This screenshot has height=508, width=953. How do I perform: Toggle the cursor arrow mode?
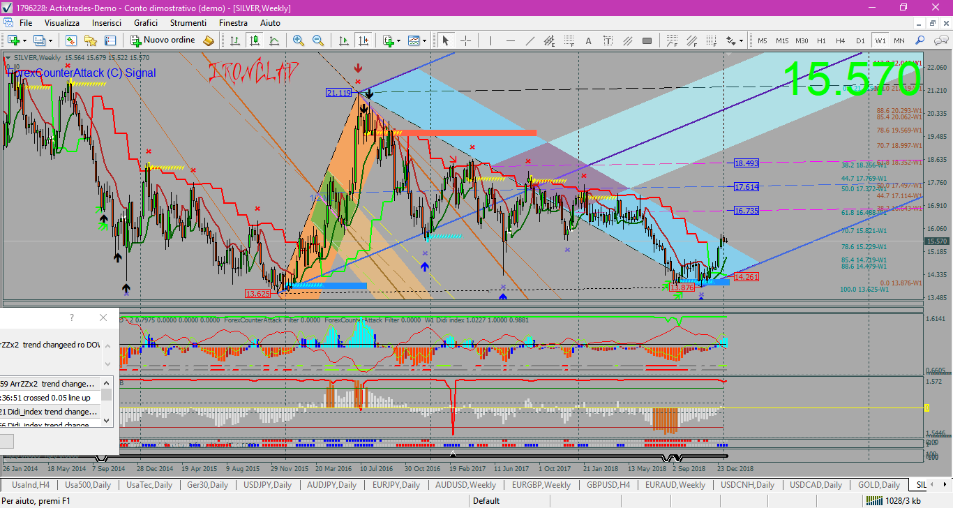coord(445,40)
